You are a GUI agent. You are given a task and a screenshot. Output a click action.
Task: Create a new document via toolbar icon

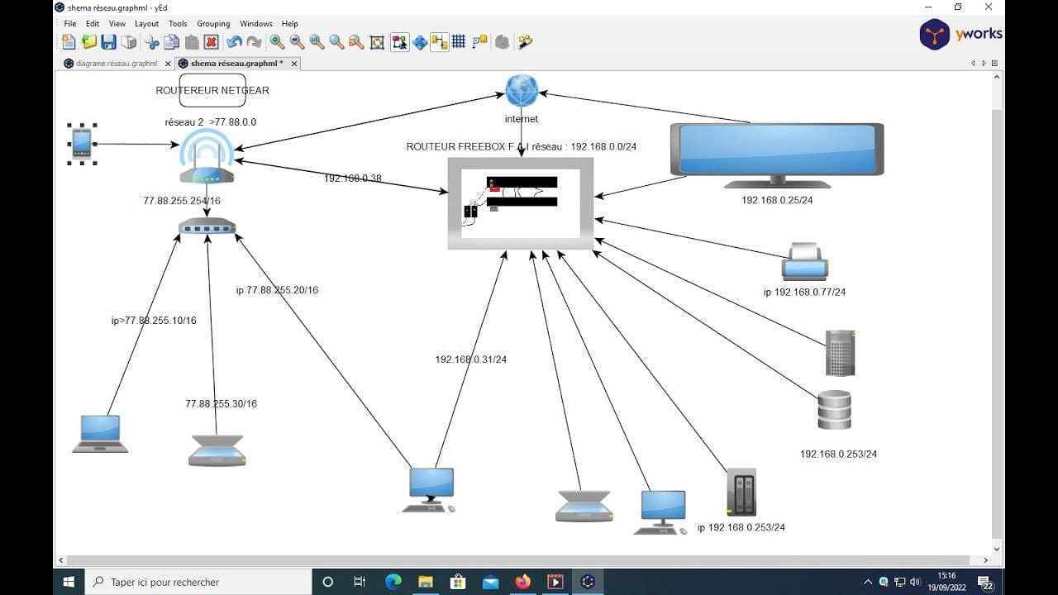click(69, 42)
